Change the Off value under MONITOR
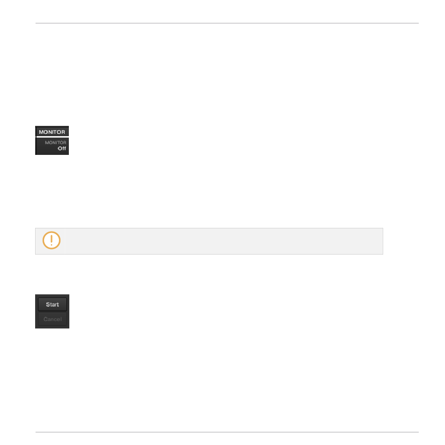This screenshot has width=445, height=445. (x=62, y=148)
